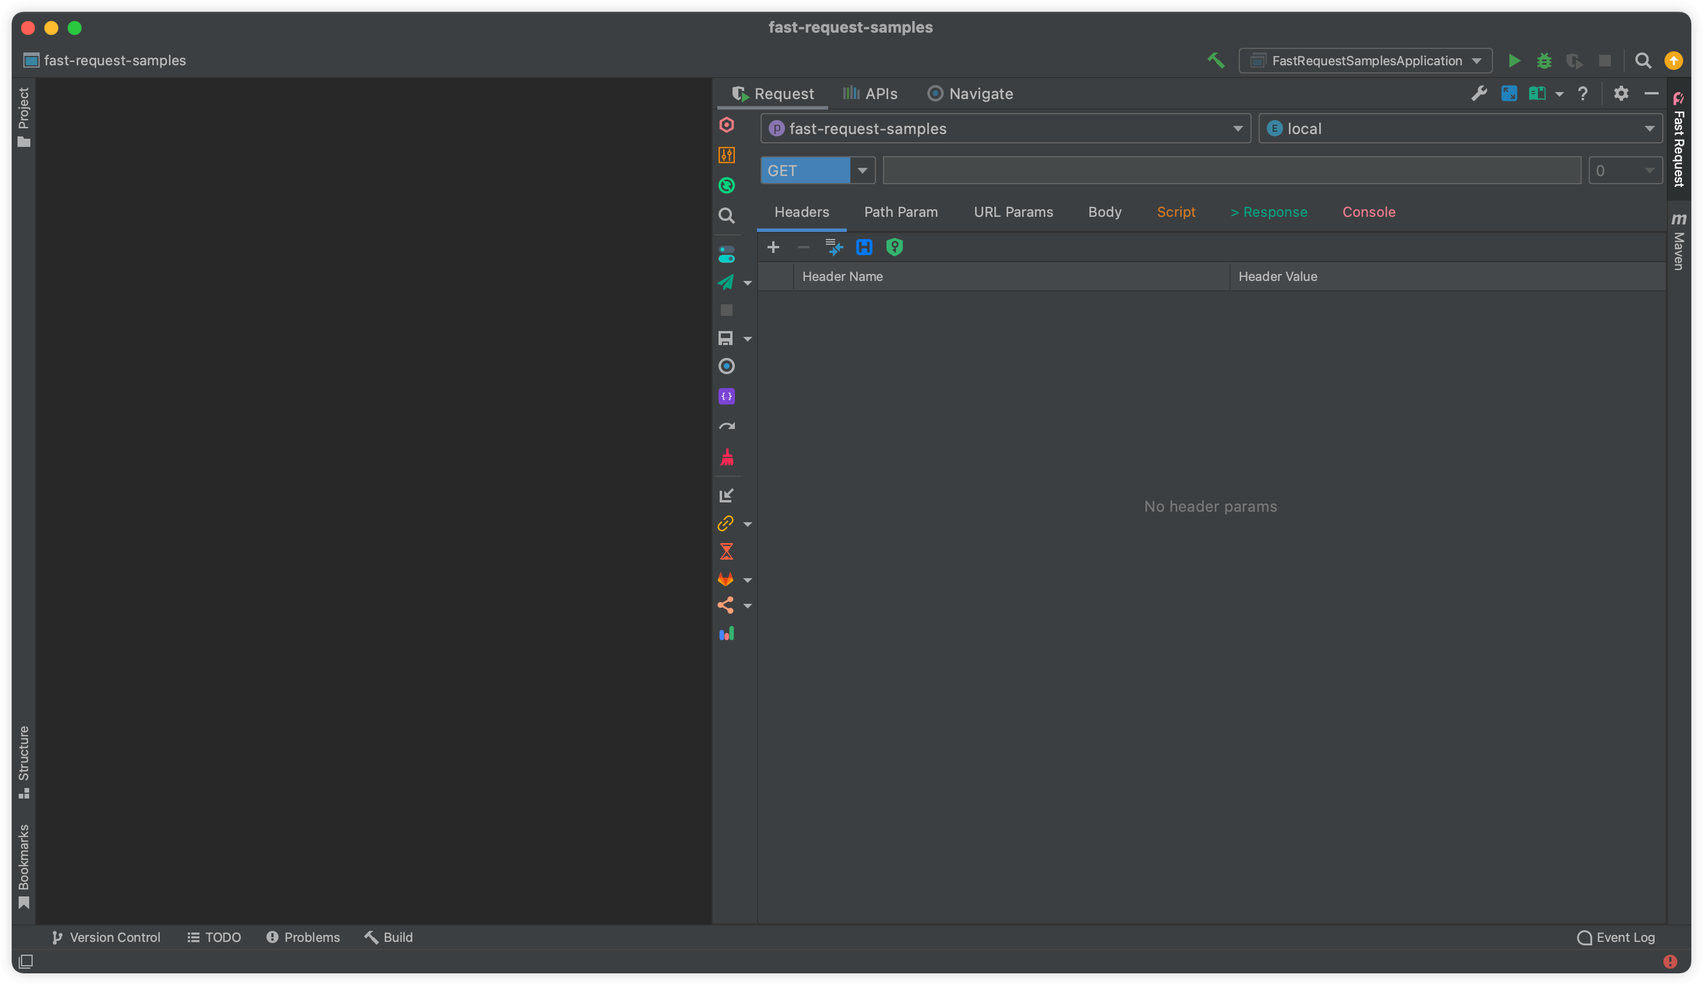This screenshot has height=985, width=1703.
Task: Open the GET method dropdown
Action: 861,170
